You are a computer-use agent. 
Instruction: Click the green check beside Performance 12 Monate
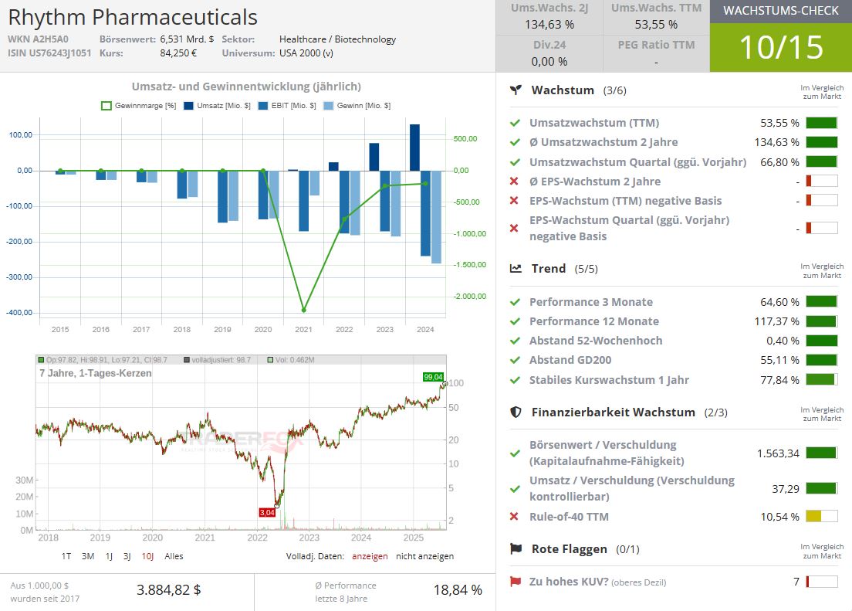(x=515, y=321)
